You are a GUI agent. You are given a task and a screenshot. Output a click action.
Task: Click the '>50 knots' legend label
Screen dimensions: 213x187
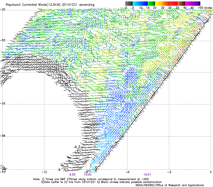pos(205,8)
